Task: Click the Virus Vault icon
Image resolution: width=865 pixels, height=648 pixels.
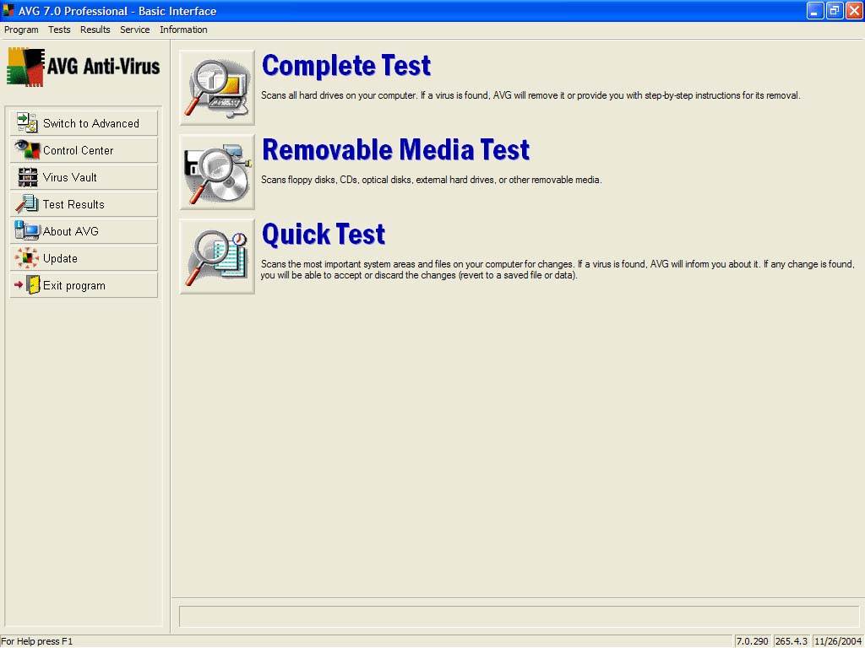Action: [27, 177]
